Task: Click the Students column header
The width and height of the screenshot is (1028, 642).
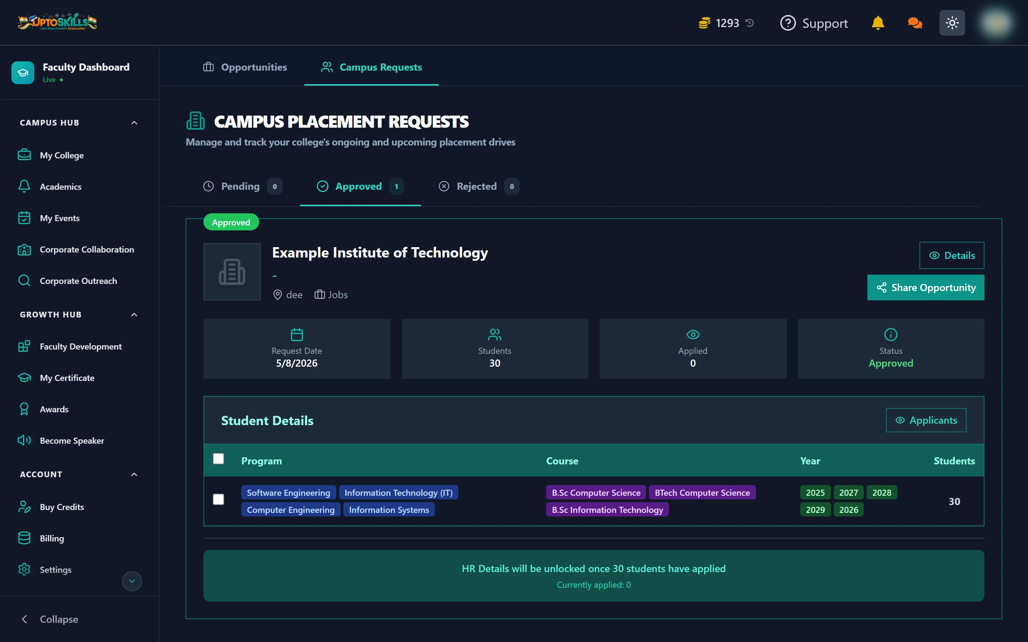Action: 954,461
